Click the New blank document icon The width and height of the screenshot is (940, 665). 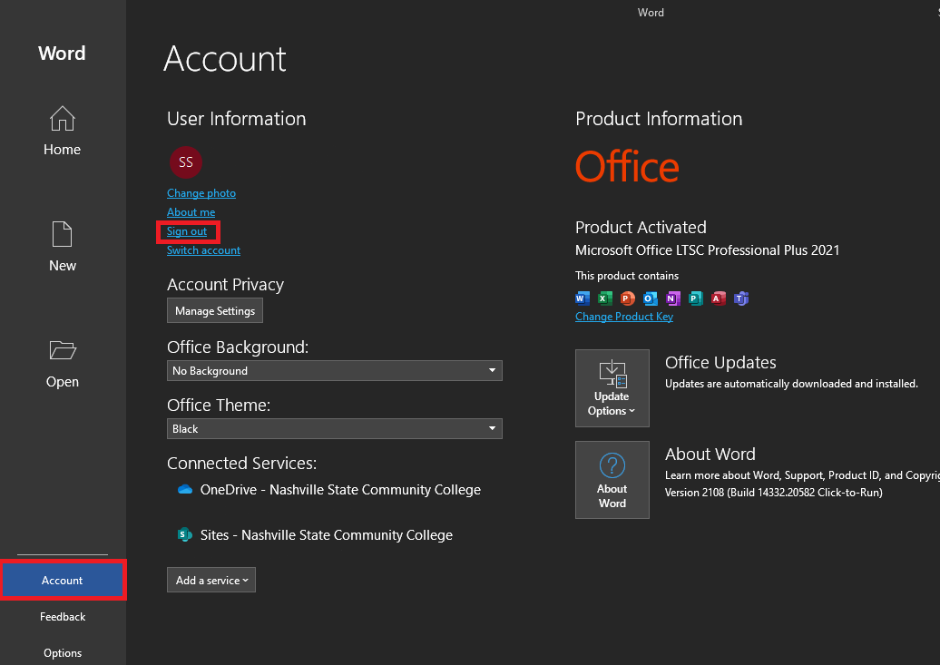(x=63, y=234)
